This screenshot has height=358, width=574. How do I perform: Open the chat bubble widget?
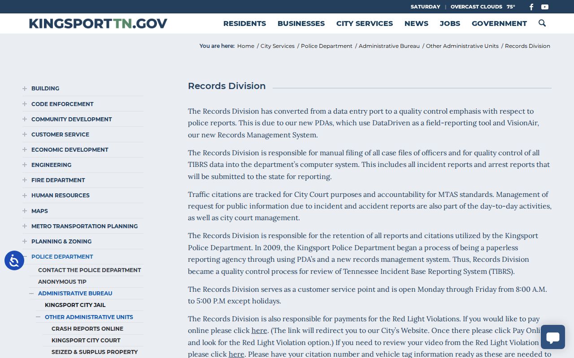553,337
